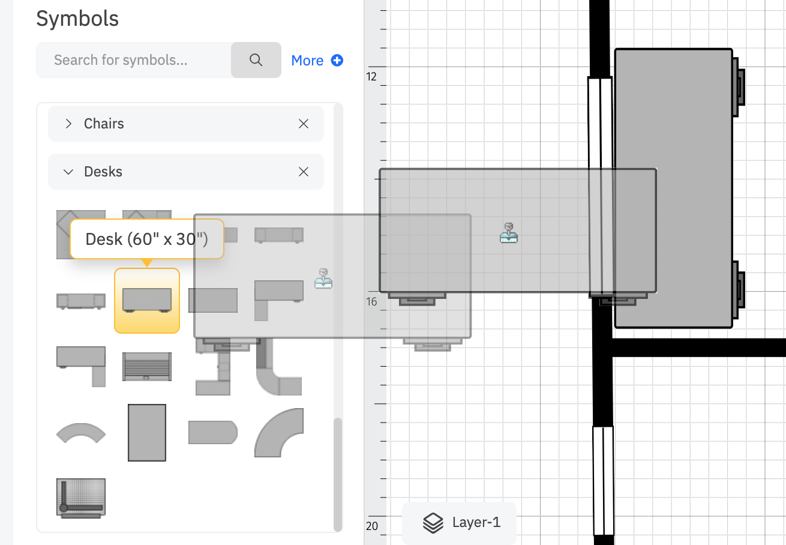The height and width of the screenshot is (545, 786).
Task: Remove the Desks category filter
Action: [x=304, y=172]
